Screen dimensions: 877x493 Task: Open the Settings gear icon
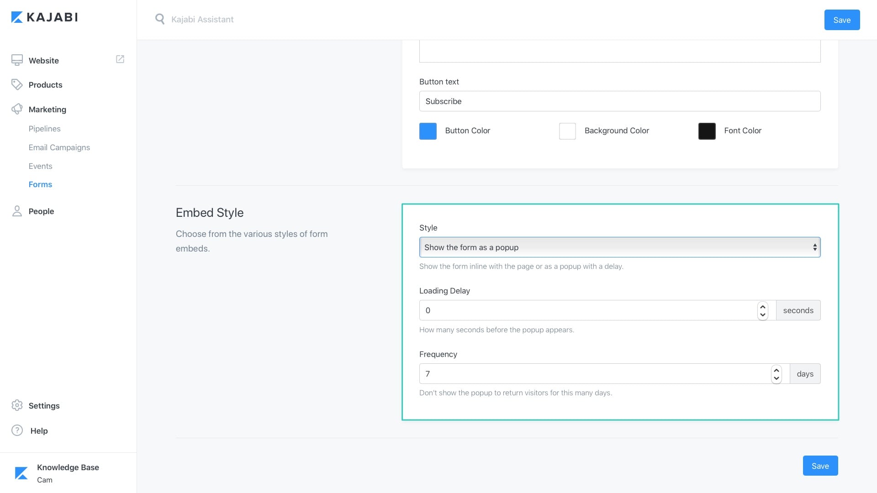(17, 405)
